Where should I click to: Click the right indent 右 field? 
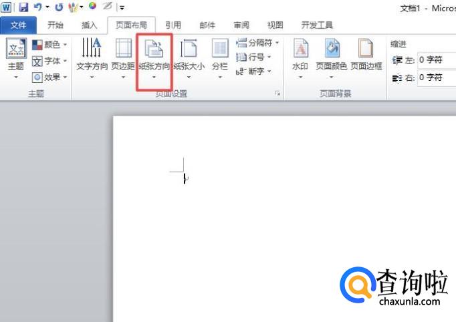click(437, 77)
